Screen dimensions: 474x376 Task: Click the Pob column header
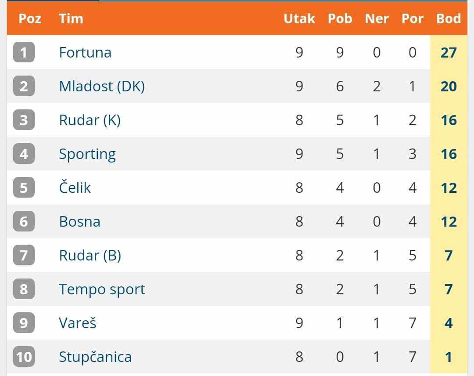coord(340,19)
